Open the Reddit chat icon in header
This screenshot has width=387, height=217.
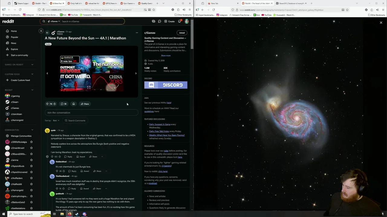[160, 21]
